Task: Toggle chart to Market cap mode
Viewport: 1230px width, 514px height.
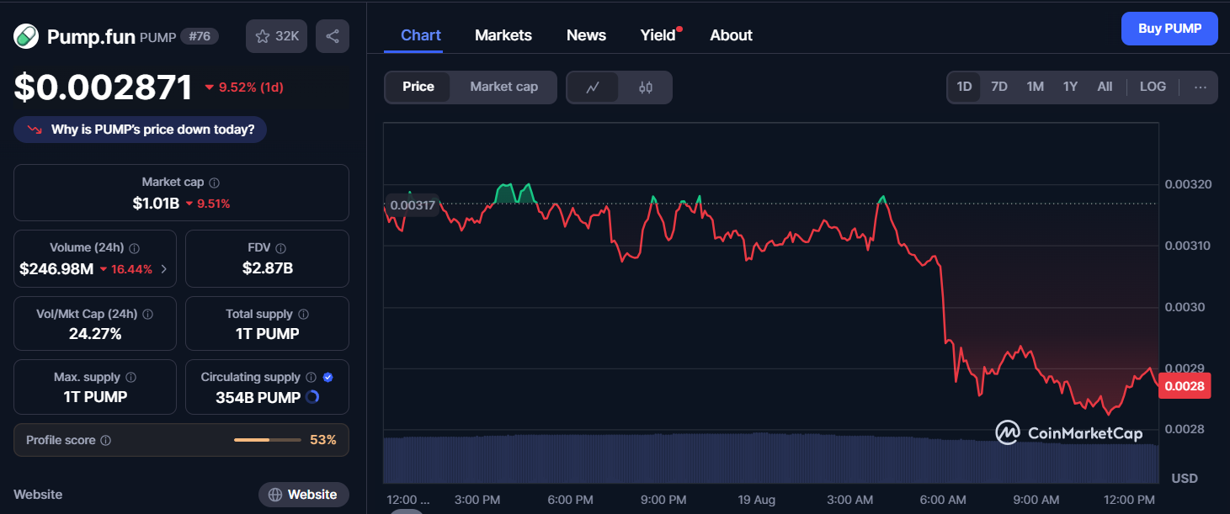Action: [x=503, y=87]
